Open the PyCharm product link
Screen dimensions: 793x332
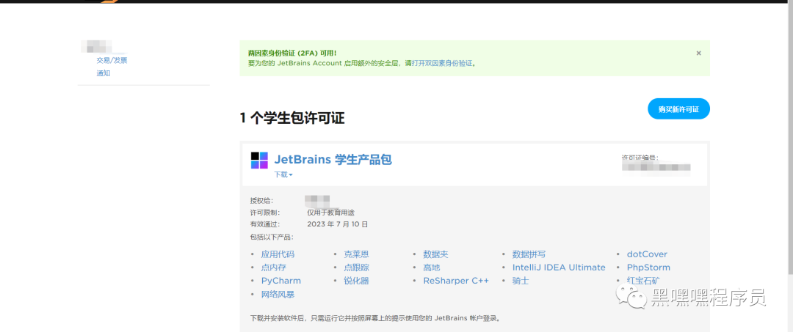[280, 281]
